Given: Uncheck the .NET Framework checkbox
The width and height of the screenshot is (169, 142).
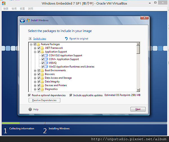Looking at the screenshot, I should [39, 48].
